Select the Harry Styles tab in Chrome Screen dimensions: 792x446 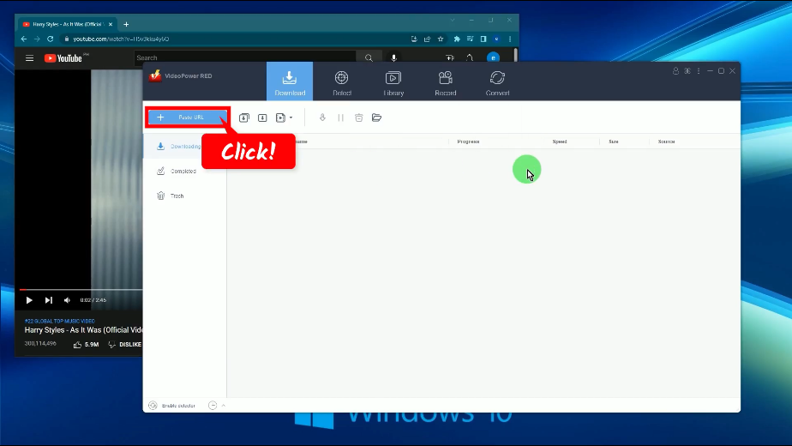[x=67, y=24]
